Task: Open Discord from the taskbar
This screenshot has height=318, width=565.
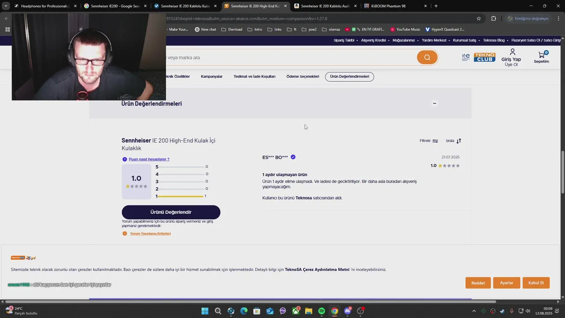Action: (347, 311)
